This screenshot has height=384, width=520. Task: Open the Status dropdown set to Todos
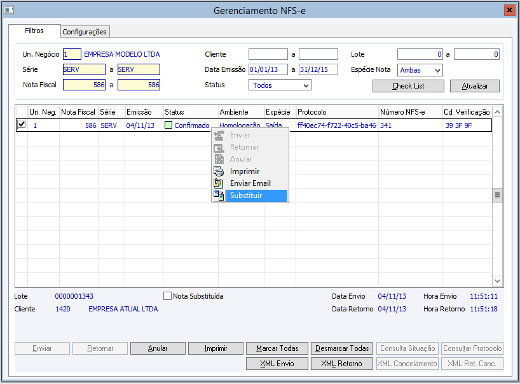tap(279, 85)
